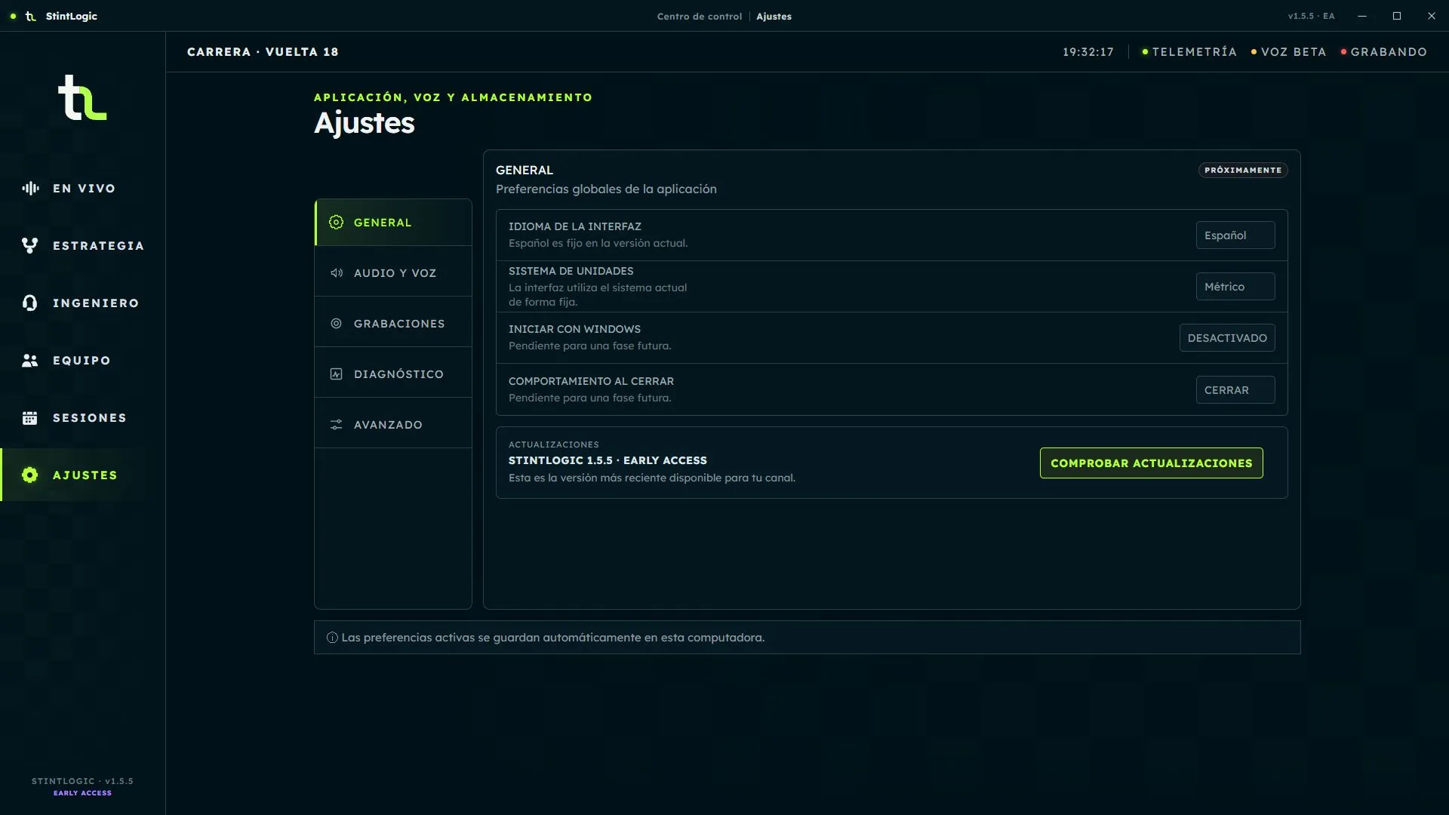Click the green Telemetría status dot
The height and width of the screenshot is (815, 1449).
(x=1145, y=52)
